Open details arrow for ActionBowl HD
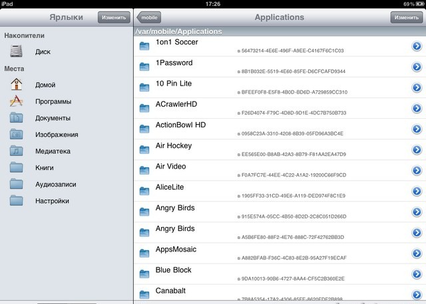This screenshot has width=426, height=304. [417, 129]
